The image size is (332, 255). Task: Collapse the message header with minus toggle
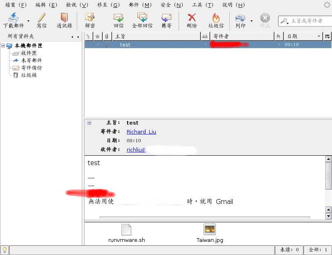point(90,123)
